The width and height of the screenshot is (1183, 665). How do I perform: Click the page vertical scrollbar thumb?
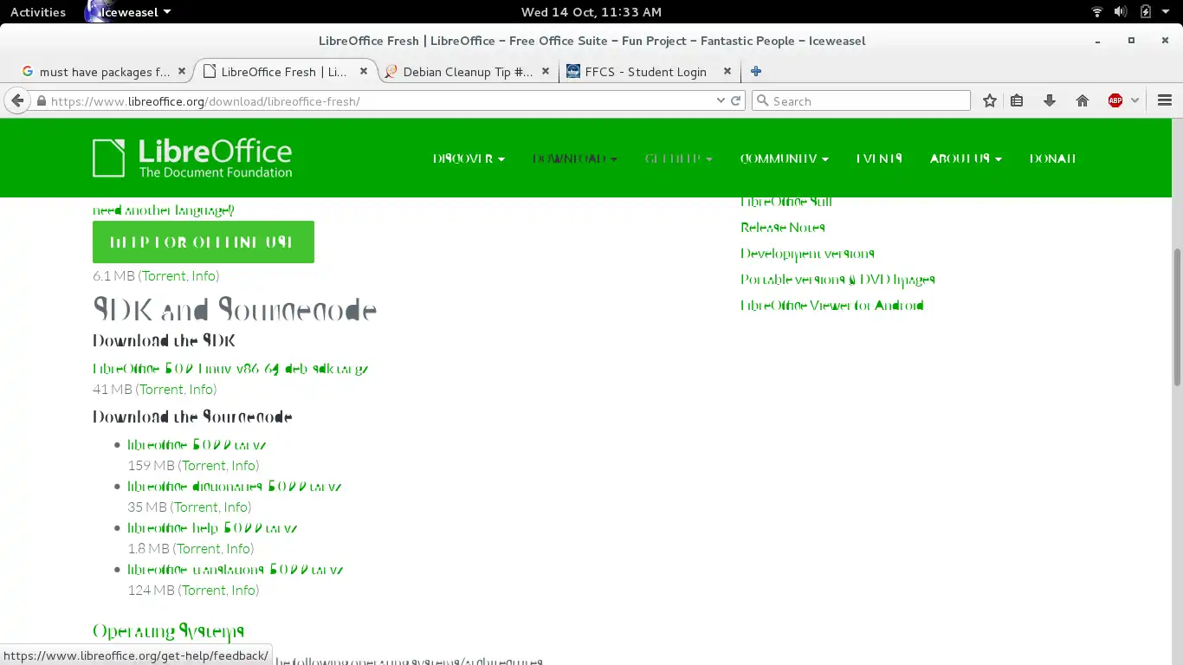[1177, 316]
